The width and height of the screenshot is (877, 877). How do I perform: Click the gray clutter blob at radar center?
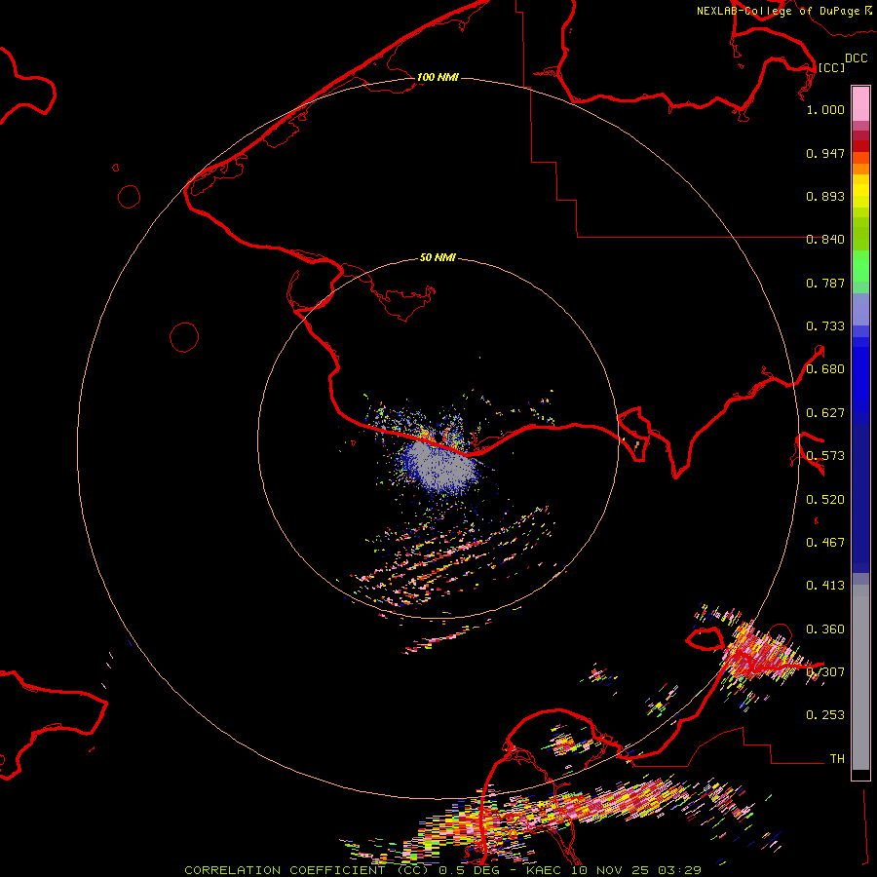pyautogui.click(x=440, y=466)
